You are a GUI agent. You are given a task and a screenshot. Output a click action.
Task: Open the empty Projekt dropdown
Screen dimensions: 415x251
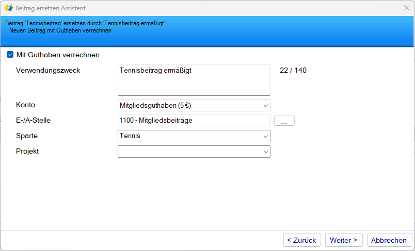click(194, 152)
